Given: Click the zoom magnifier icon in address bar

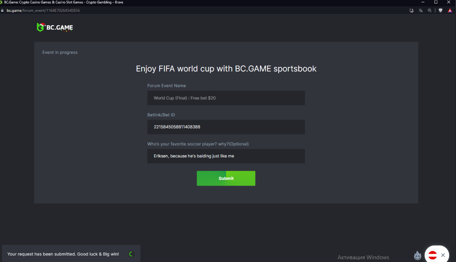Looking at the screenshot, I should pyautogui.click(x=430, y=10).
